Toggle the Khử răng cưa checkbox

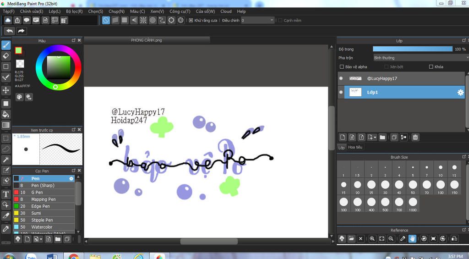coord(191,20)
